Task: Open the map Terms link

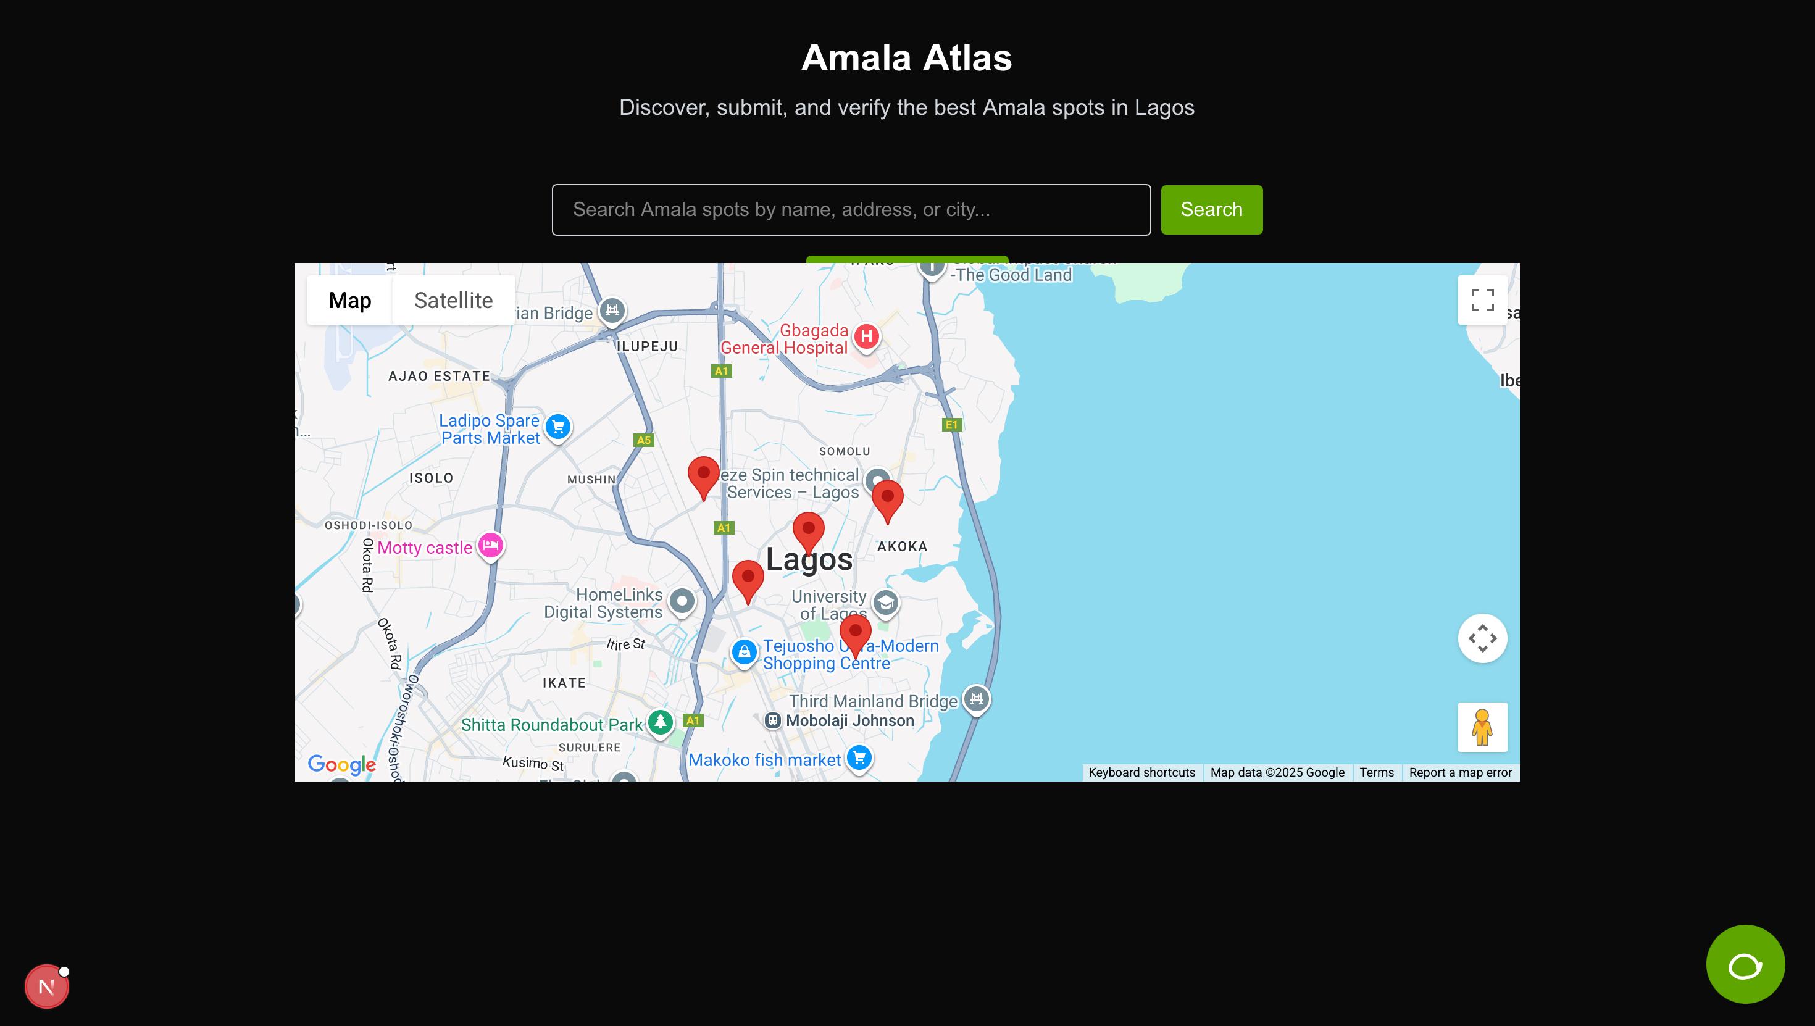Action: [1376, 772]
